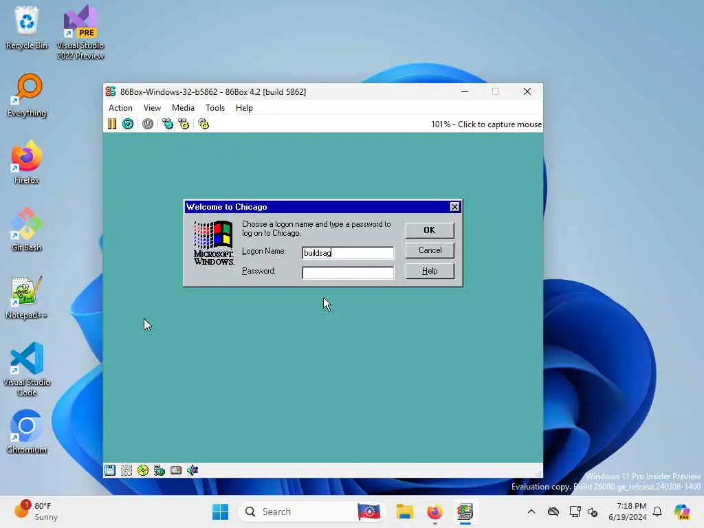704x528 pixels.
Task: Select the Everything desktop shortcut
Action: [x=27, y=95]
